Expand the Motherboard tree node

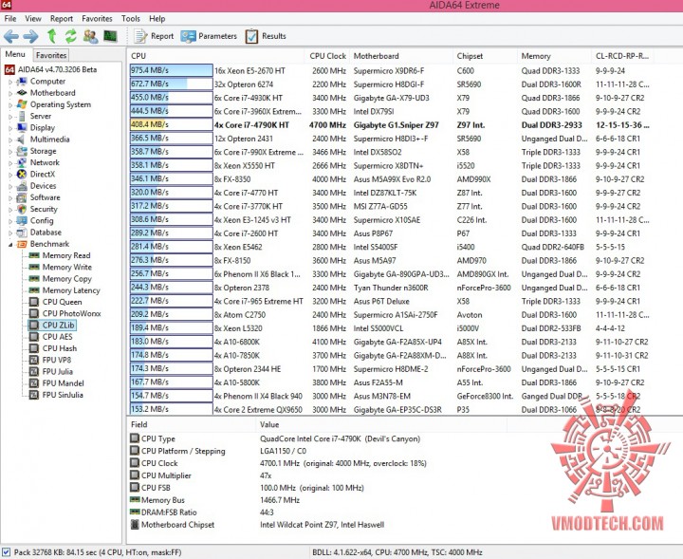(10, 93)
